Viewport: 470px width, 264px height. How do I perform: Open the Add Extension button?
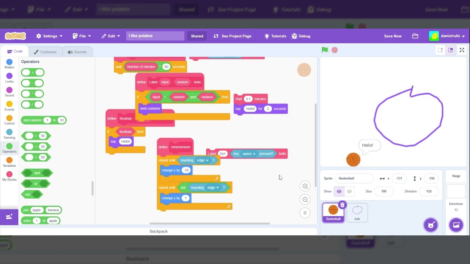point(9,217)
